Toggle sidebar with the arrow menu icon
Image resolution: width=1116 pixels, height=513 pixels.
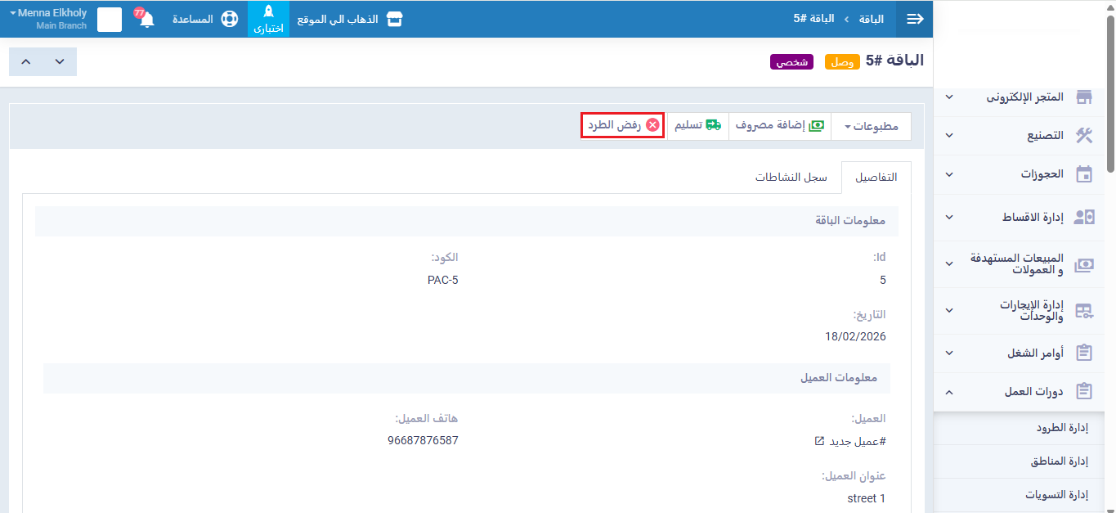pyautogui.click(x=915, y=19)
